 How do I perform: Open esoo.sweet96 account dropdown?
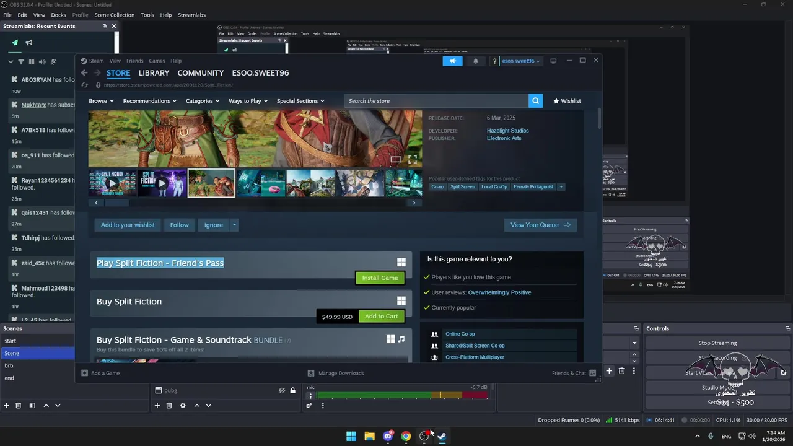(520, 61)
